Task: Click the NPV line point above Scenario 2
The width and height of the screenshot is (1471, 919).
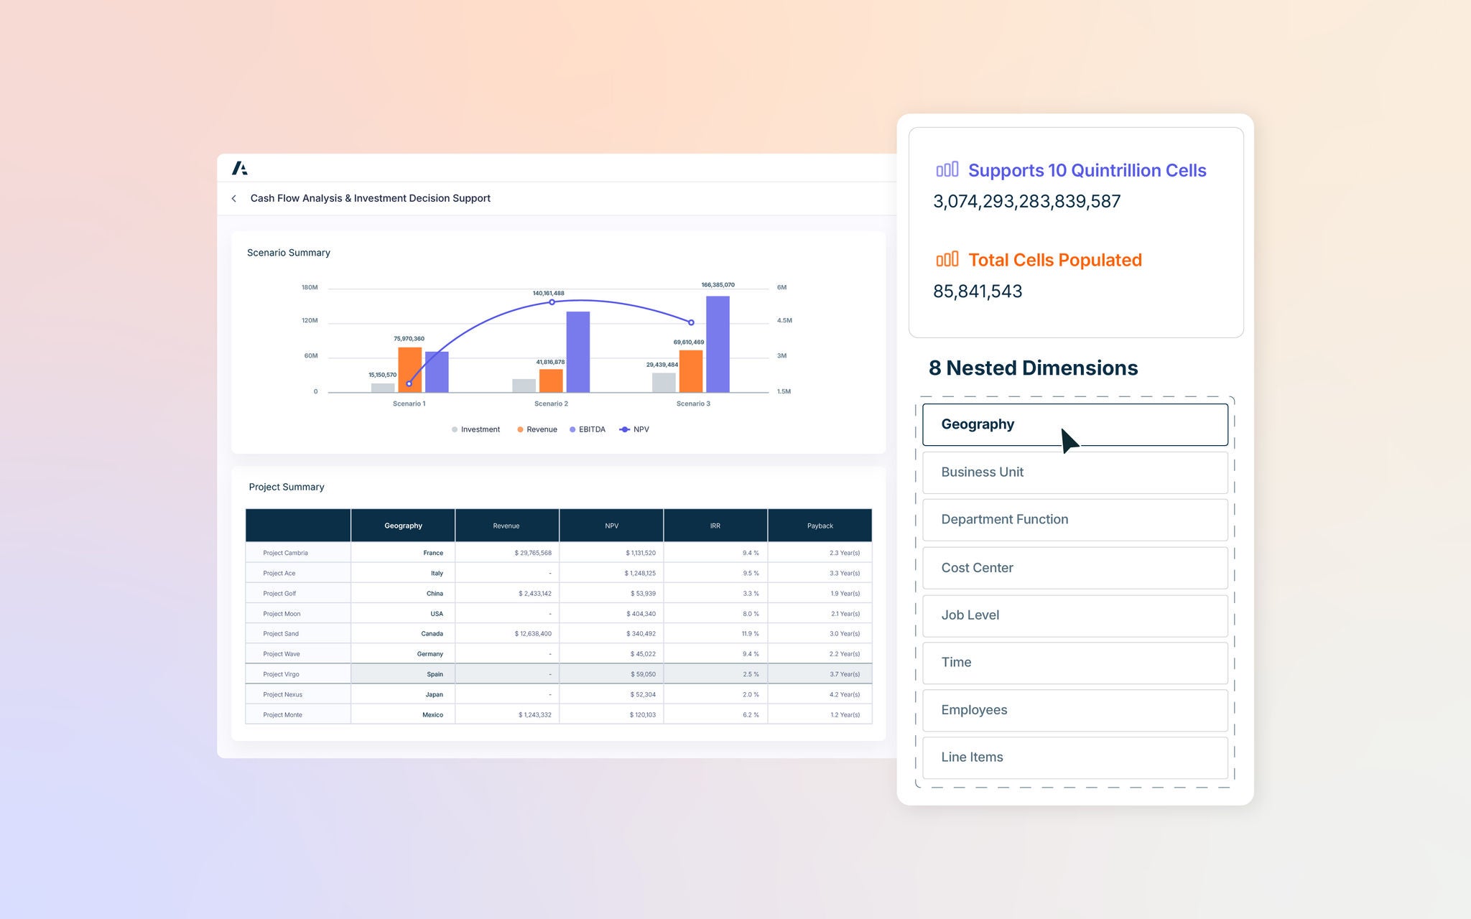Action: [552, 302]
